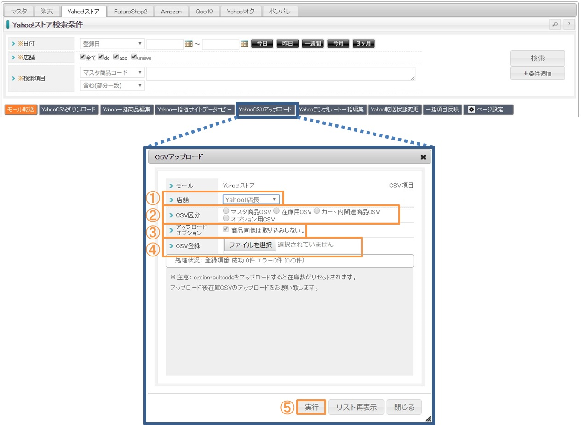Open the Yahoo!店長 store dropdown
The height and width of the screenshot is (425, 581).
pyautogui.click(x=251, y=199)
